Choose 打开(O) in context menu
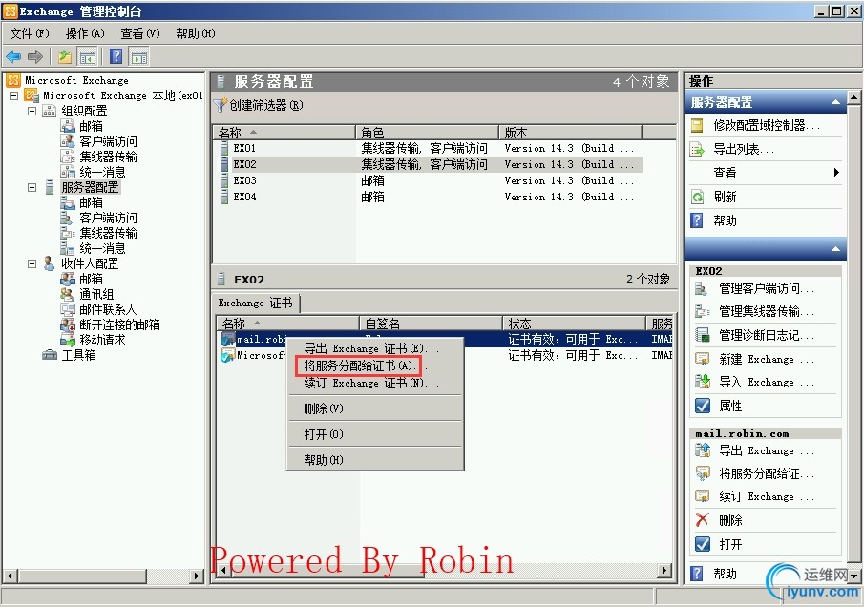864x607 pixels. pos(374,434)
